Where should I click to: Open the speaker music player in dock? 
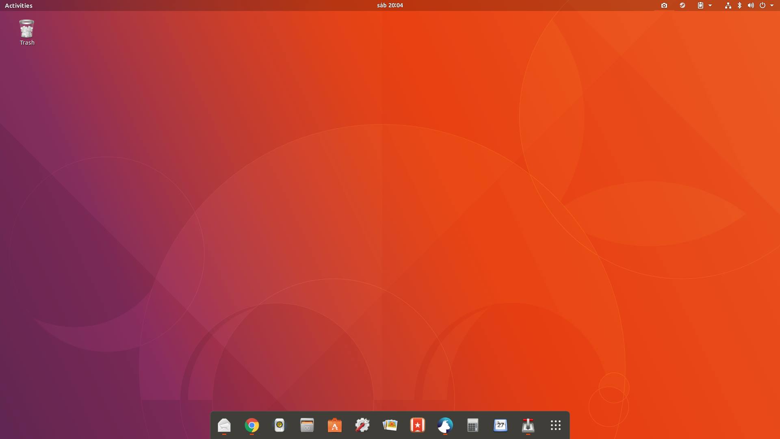pyautogui.click(x=279, y=425)
